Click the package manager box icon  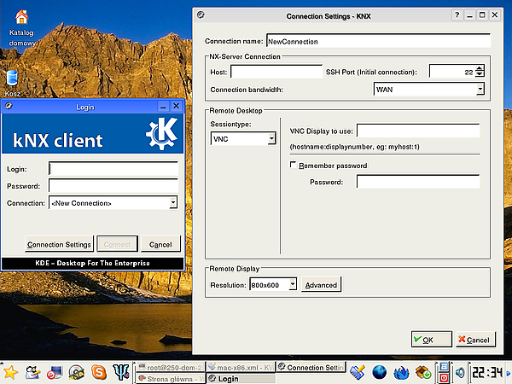(x=423, y=372)
